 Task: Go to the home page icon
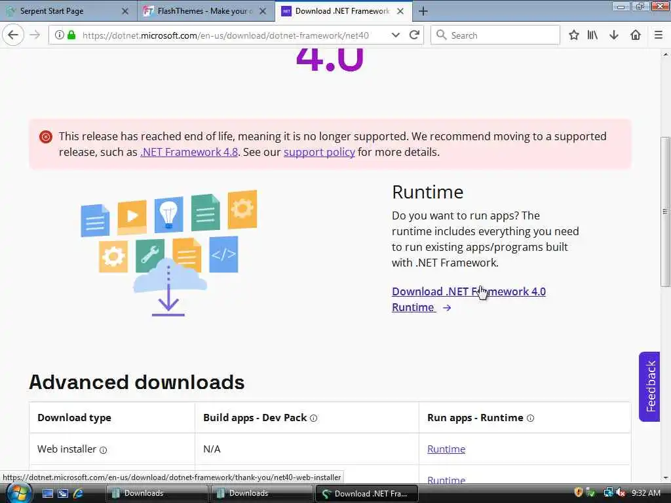(636, 35)
